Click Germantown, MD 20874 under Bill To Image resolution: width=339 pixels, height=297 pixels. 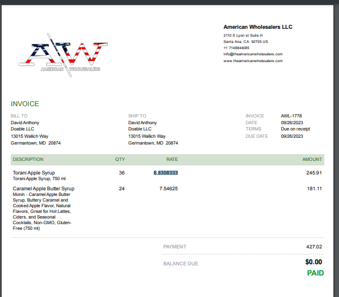[x=36, y=143]
